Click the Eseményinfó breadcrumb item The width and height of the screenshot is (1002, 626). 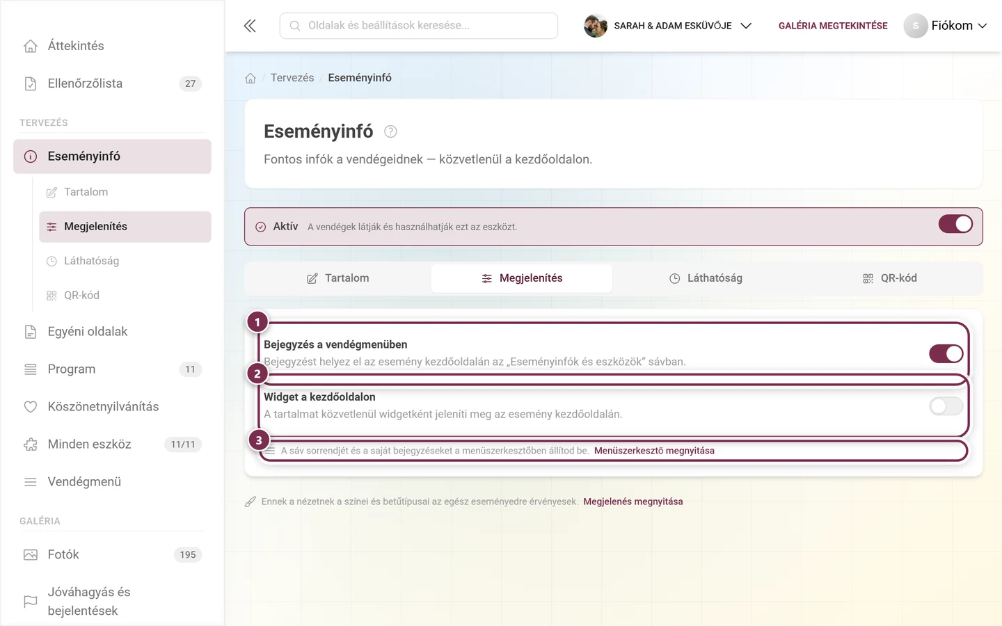(360, 78)
